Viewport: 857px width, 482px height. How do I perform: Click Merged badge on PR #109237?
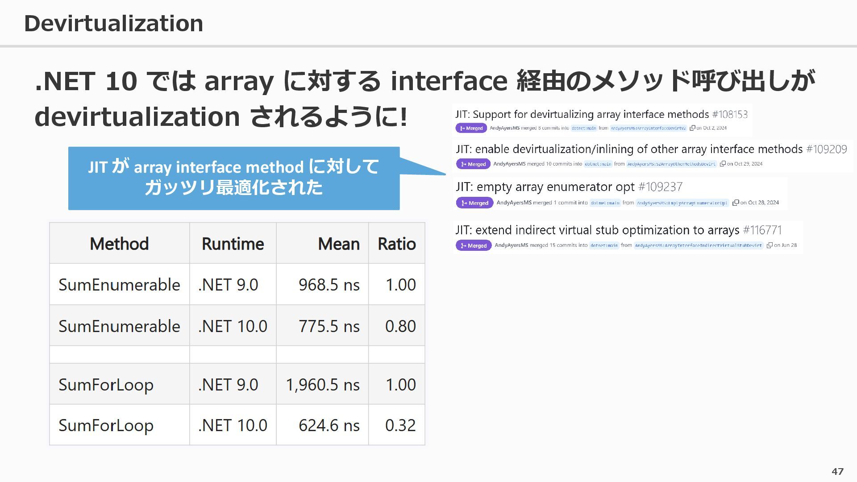pos(474,203)
